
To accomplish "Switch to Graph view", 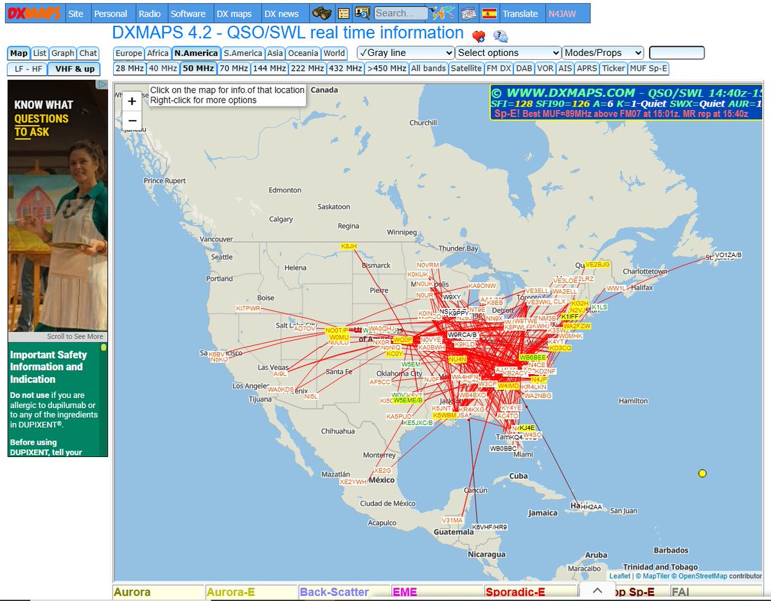I will click(63, 53).
